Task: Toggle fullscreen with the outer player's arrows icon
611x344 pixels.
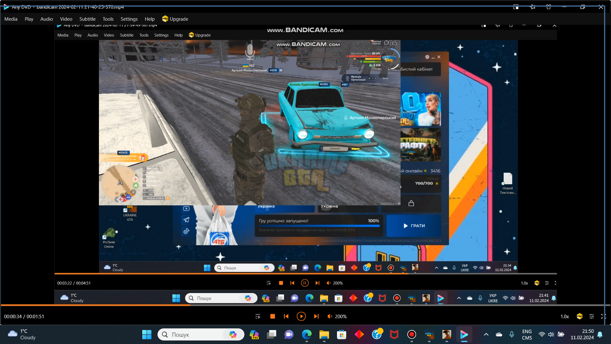Action: [x=603, y=316]
